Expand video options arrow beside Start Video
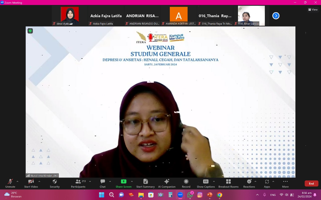The height and width of the screenshot is (200, 321). point(39,181)
